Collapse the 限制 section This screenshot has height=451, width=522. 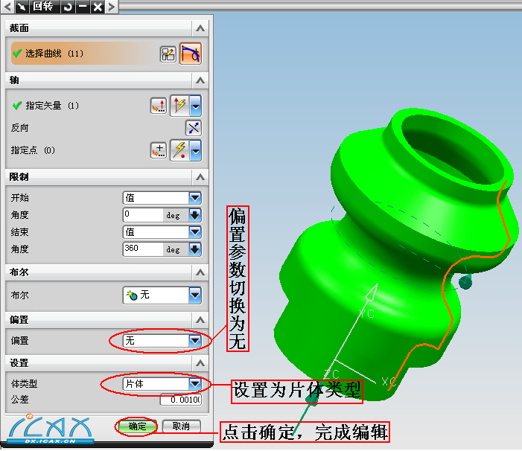point(200,177)
